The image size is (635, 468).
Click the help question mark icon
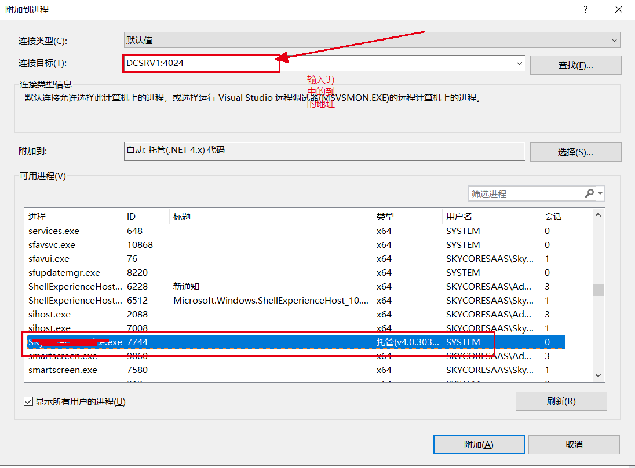tap(586, 9)
